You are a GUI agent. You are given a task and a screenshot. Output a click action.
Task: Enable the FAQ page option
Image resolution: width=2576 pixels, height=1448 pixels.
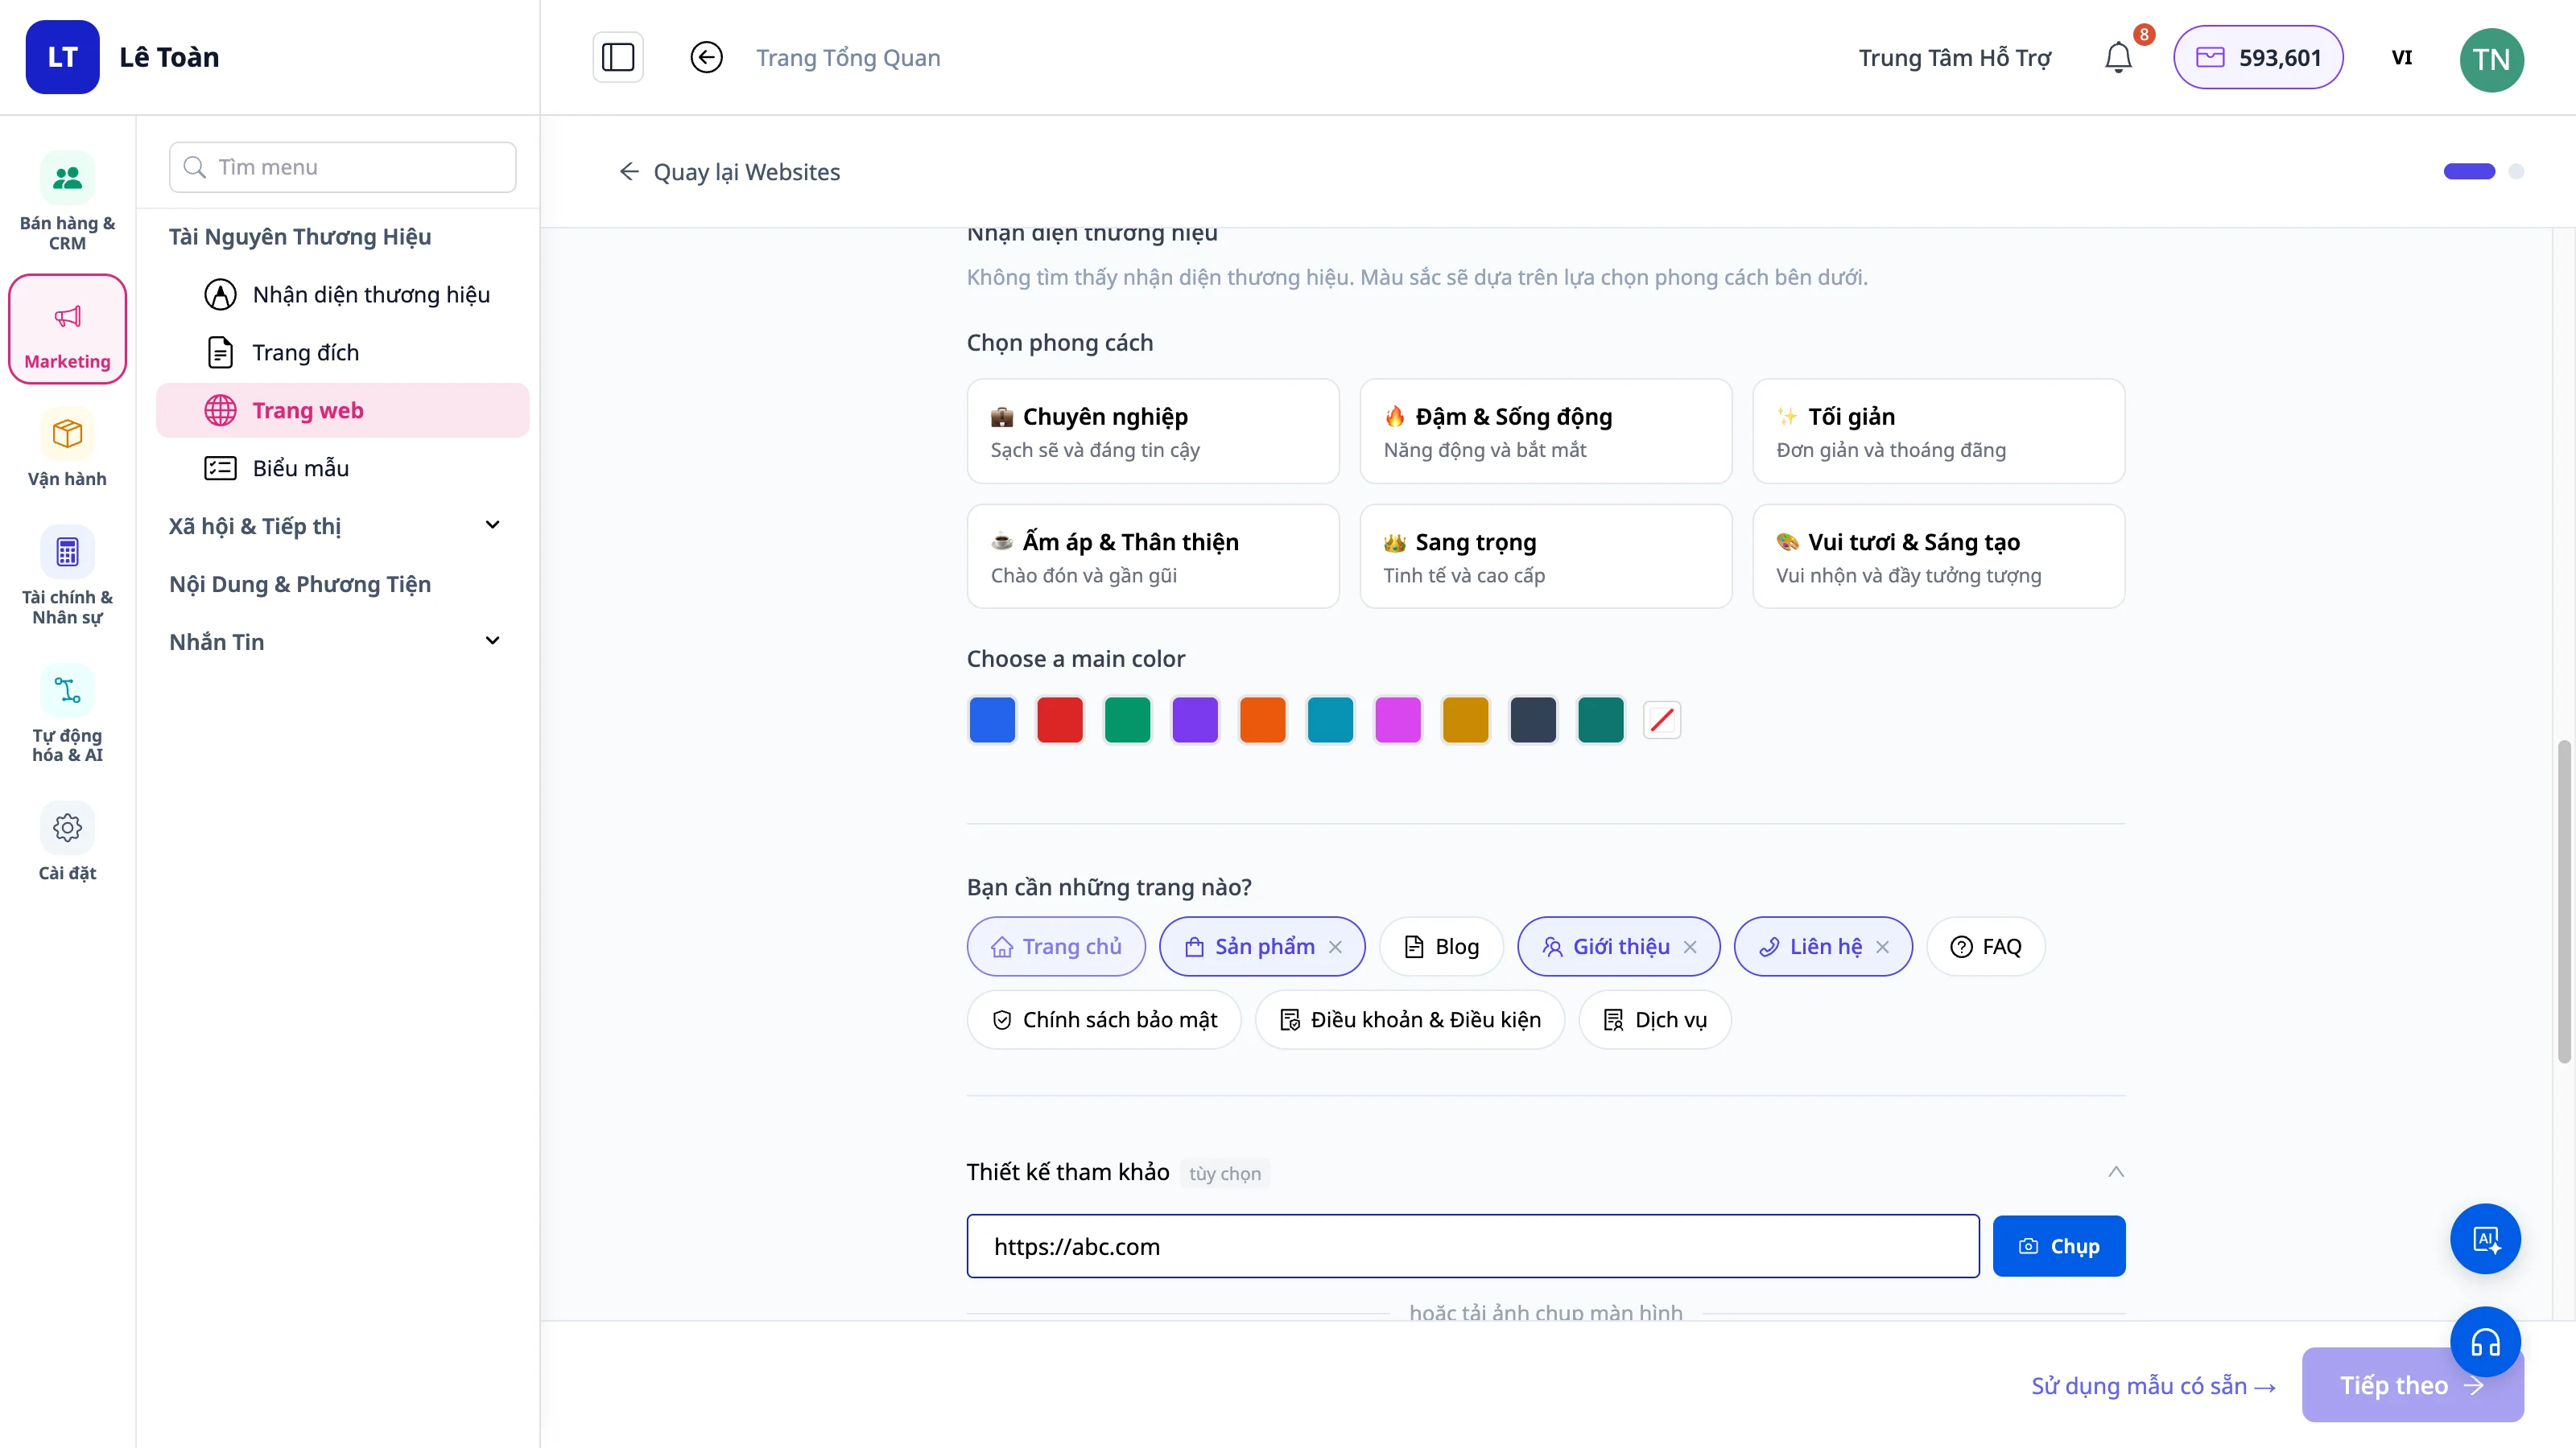tap(1985, 946)
